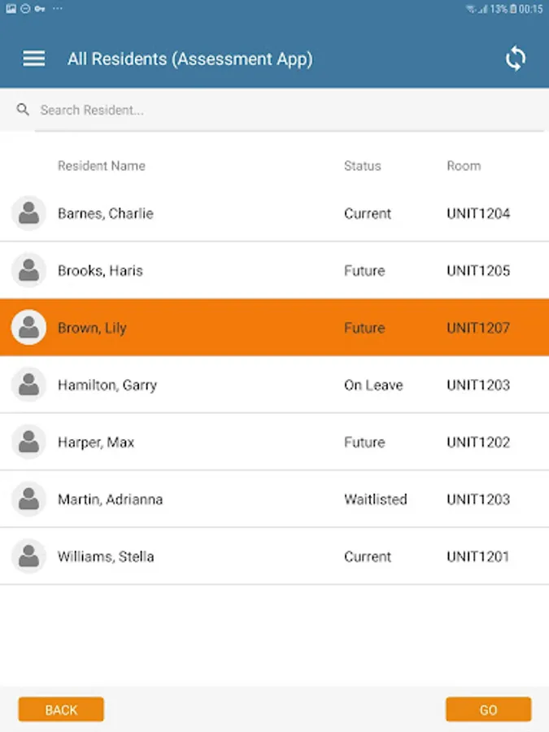Tap the sync refresh icon
The image size is (549, 732).
(x=516, y=59)
